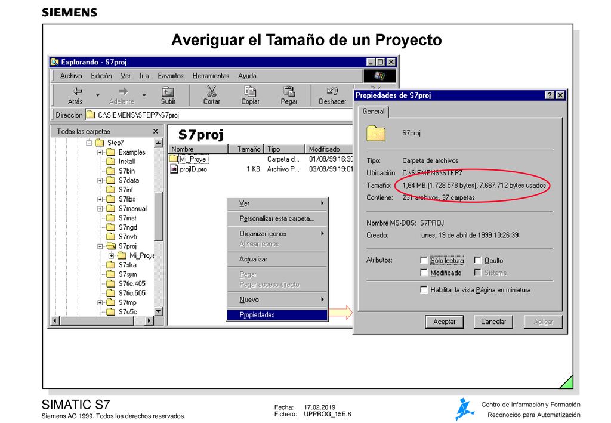Open the Adelante history dropdown arrow
The height and width of the screenshot is (423, 611).
pos(144,95)
